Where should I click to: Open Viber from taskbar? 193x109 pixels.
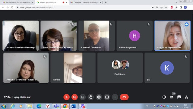83,106
